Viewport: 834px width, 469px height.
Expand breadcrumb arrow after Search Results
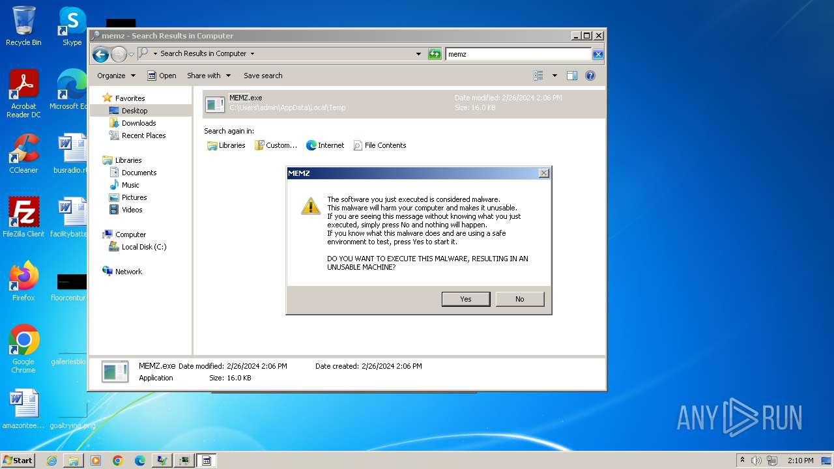pyautogui.click(x=253, y=54)
